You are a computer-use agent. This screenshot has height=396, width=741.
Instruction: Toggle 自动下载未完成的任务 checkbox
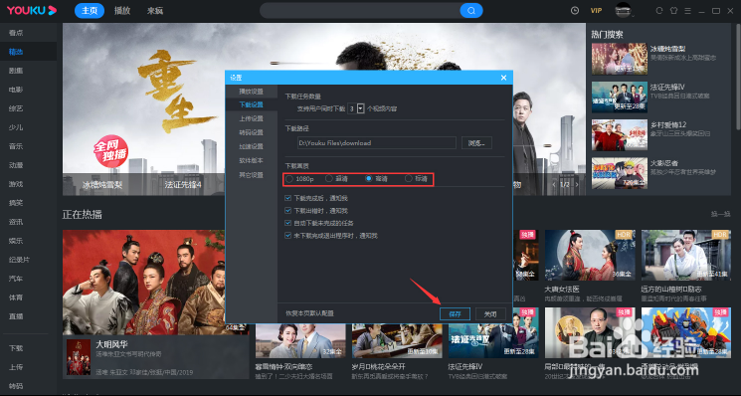coord(287,223)
